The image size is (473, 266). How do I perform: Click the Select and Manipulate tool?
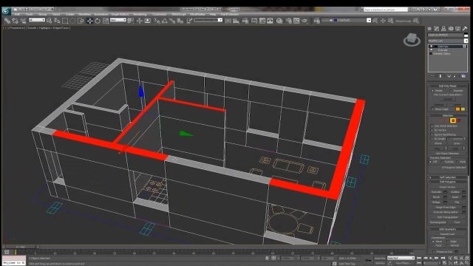click(x=140, y=21)
